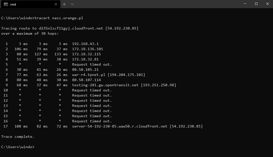Click testing-281.gw.opentransit.net hostname at hop 9
Image resolution: width=273 pixels, height=157 pixels.
pyautogui.click(x=105, y=85)
